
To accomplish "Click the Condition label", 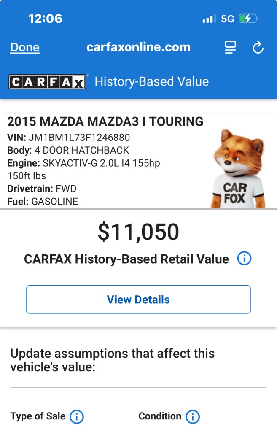I will [x=159, y=416].
